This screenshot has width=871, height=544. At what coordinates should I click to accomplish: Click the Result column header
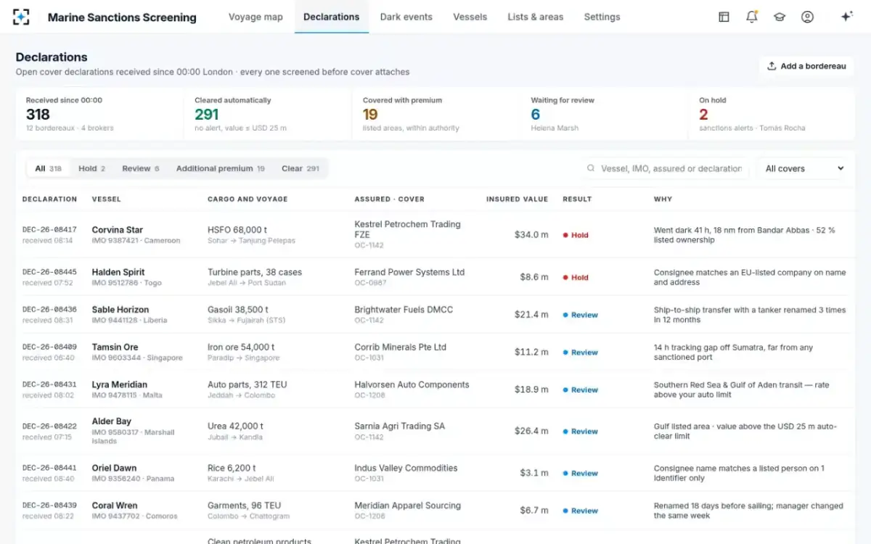(x=577, y=199)
